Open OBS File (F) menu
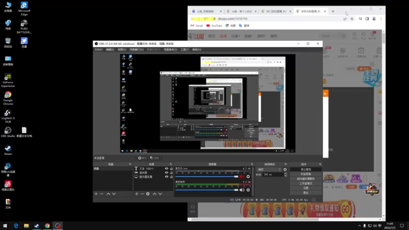This screenshot has width=409, height=230. [99, 50]
